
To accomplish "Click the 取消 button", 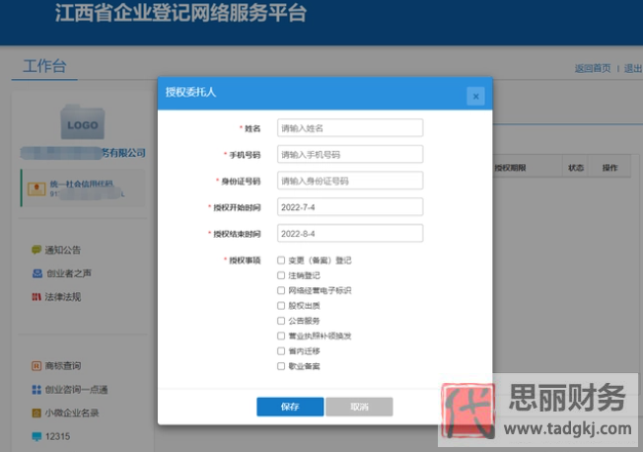I will (359, 407).
